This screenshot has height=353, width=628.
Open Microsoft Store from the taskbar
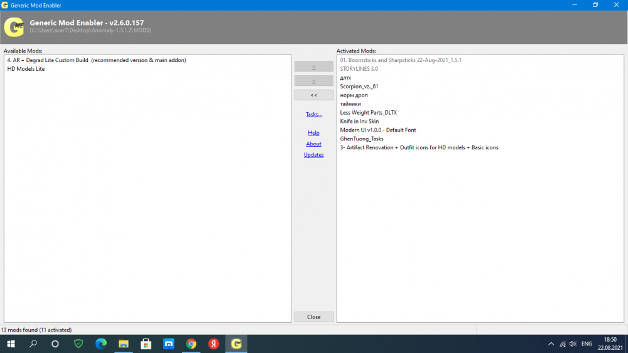coord(146,344)
